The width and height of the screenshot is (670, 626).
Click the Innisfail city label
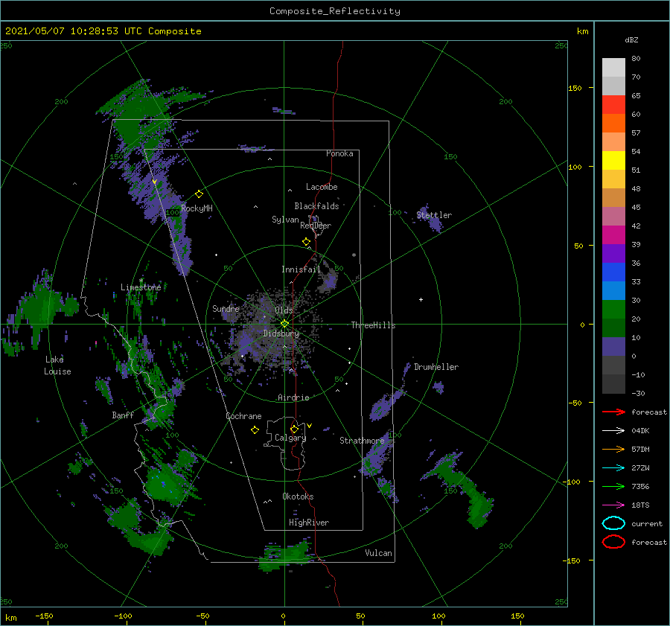point(301,269)
